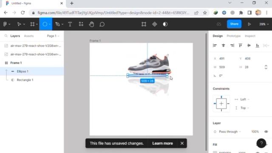Screen dimensions: 272x153
Task: Switch to the Prototype tab
Action: tap(234, 36)
